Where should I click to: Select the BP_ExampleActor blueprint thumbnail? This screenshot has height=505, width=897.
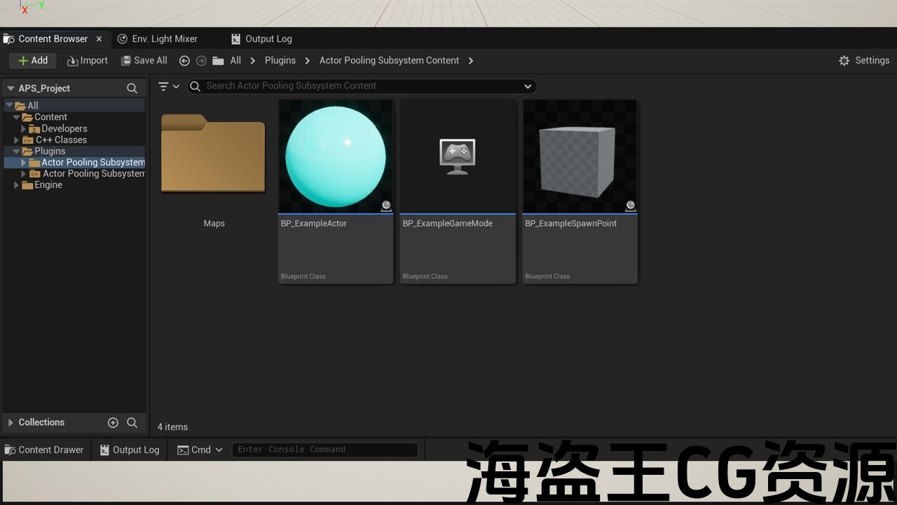(336, 156)
